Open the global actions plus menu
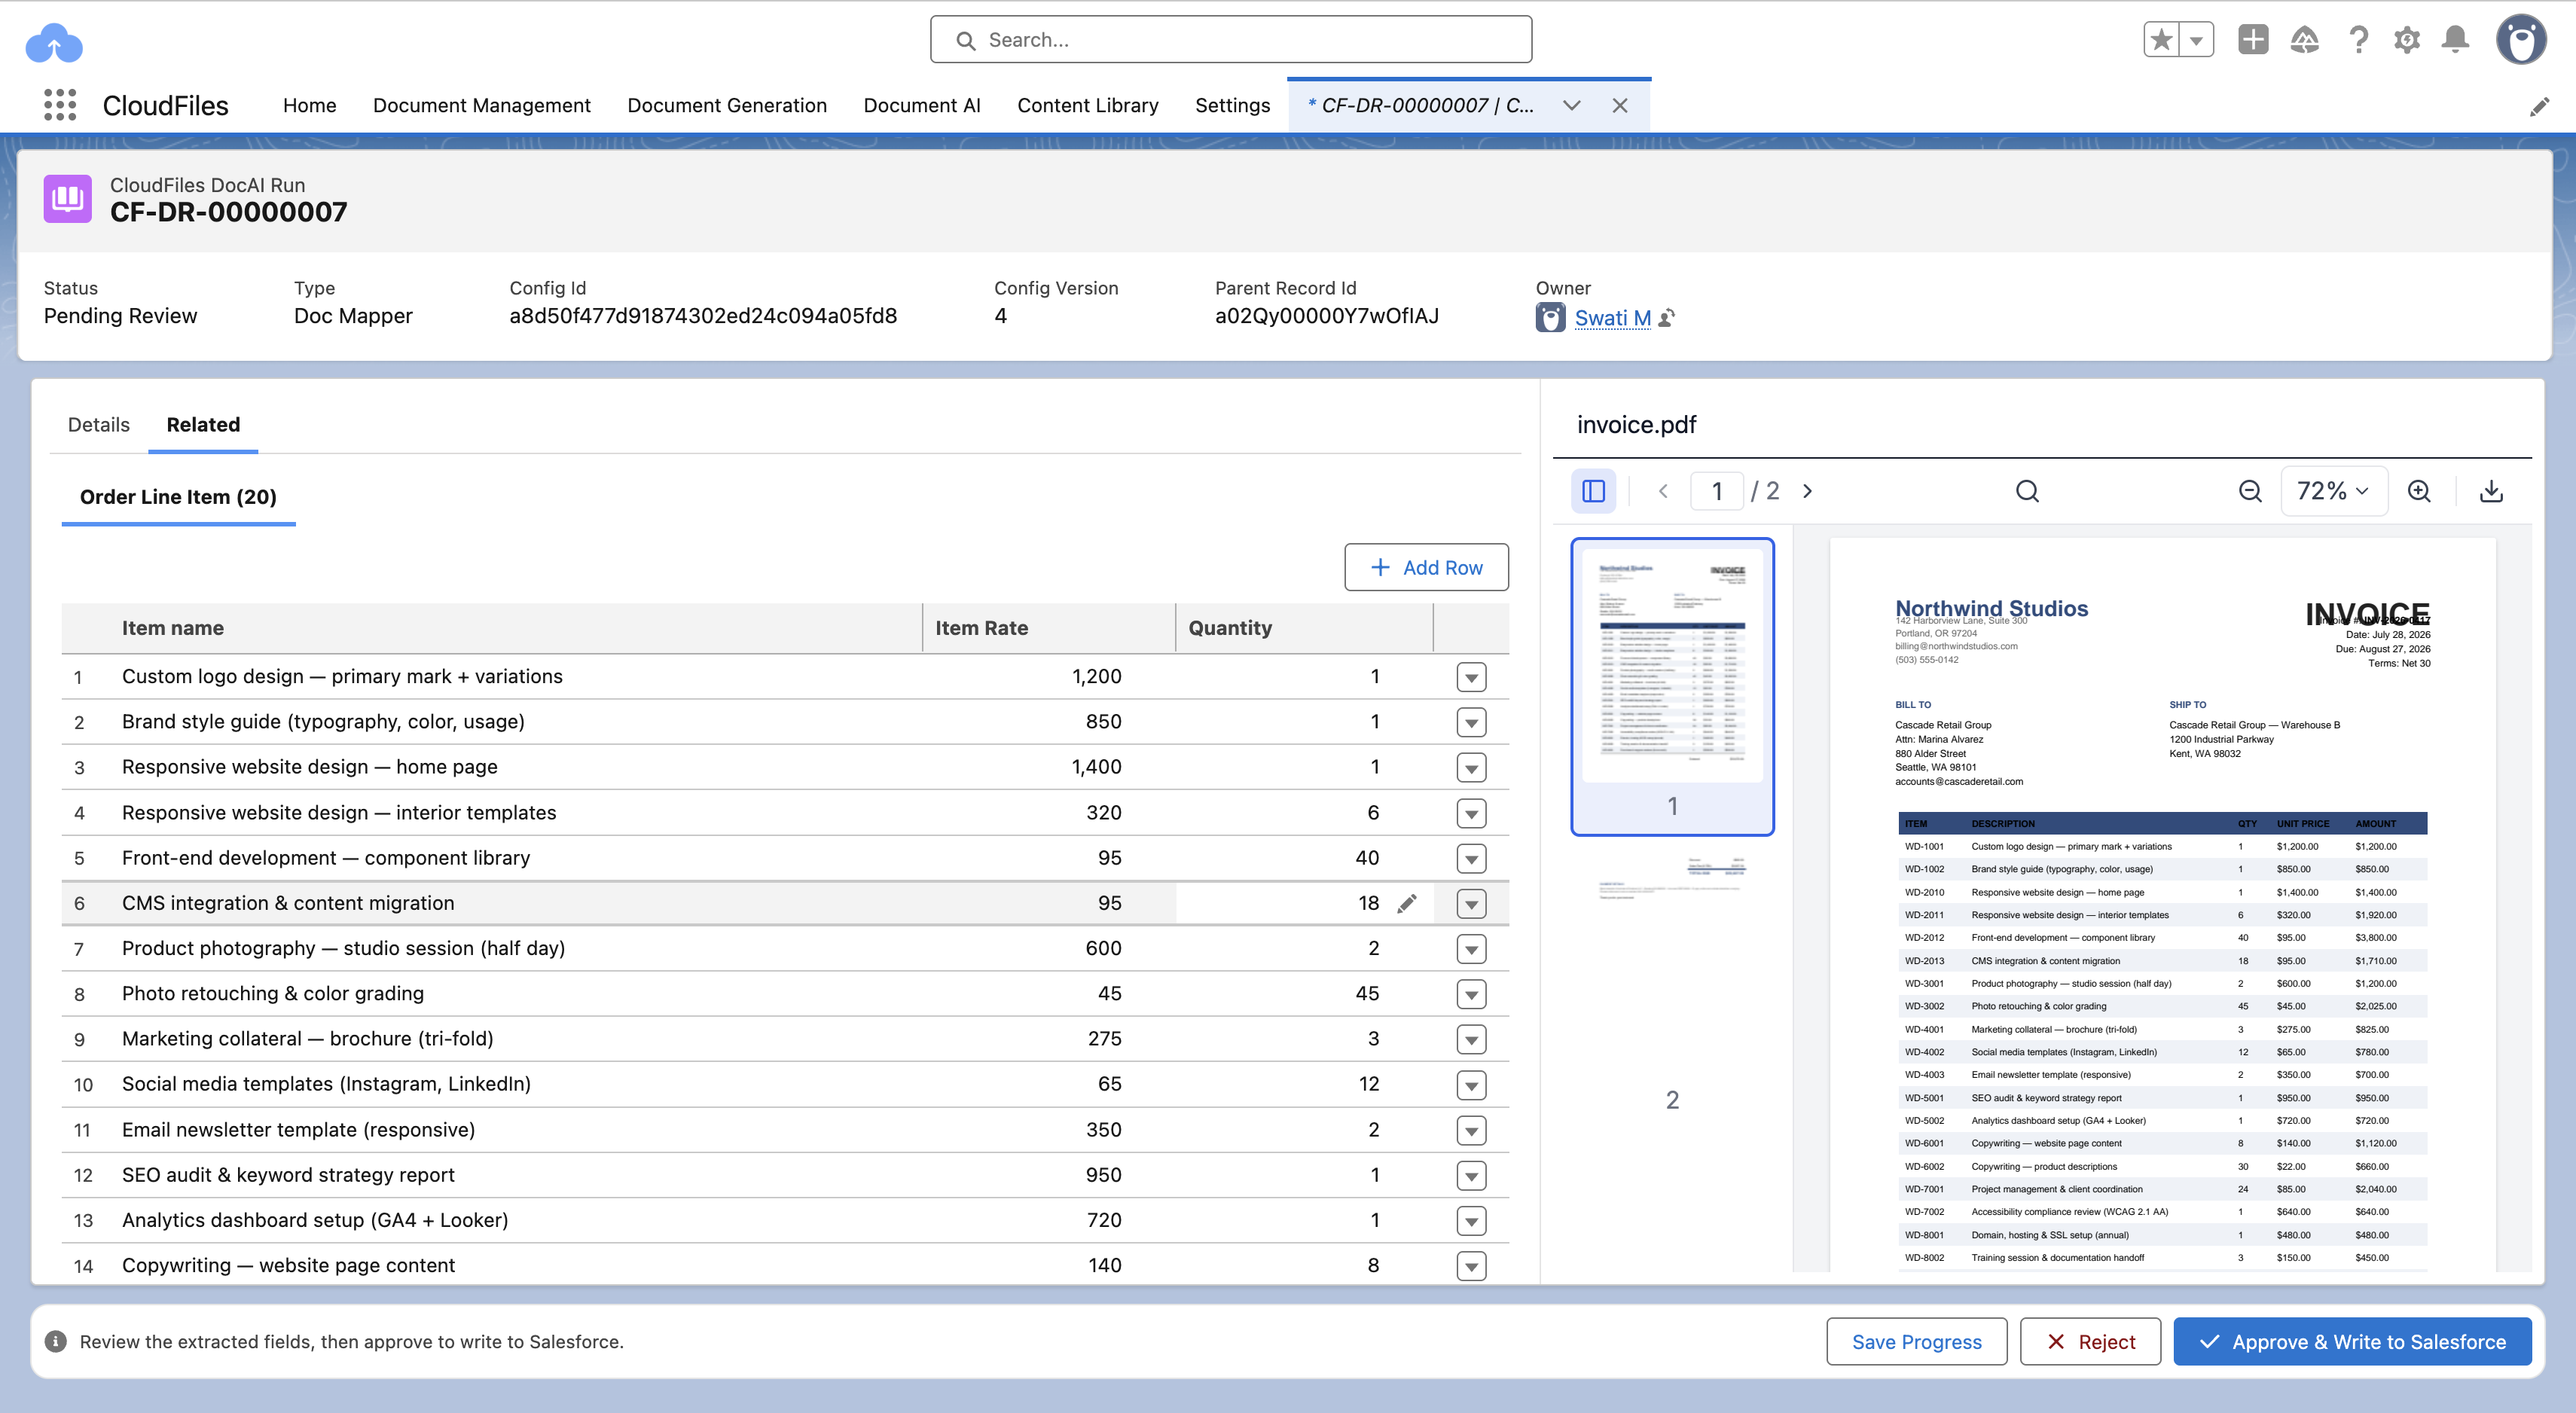 [2253, 40]
